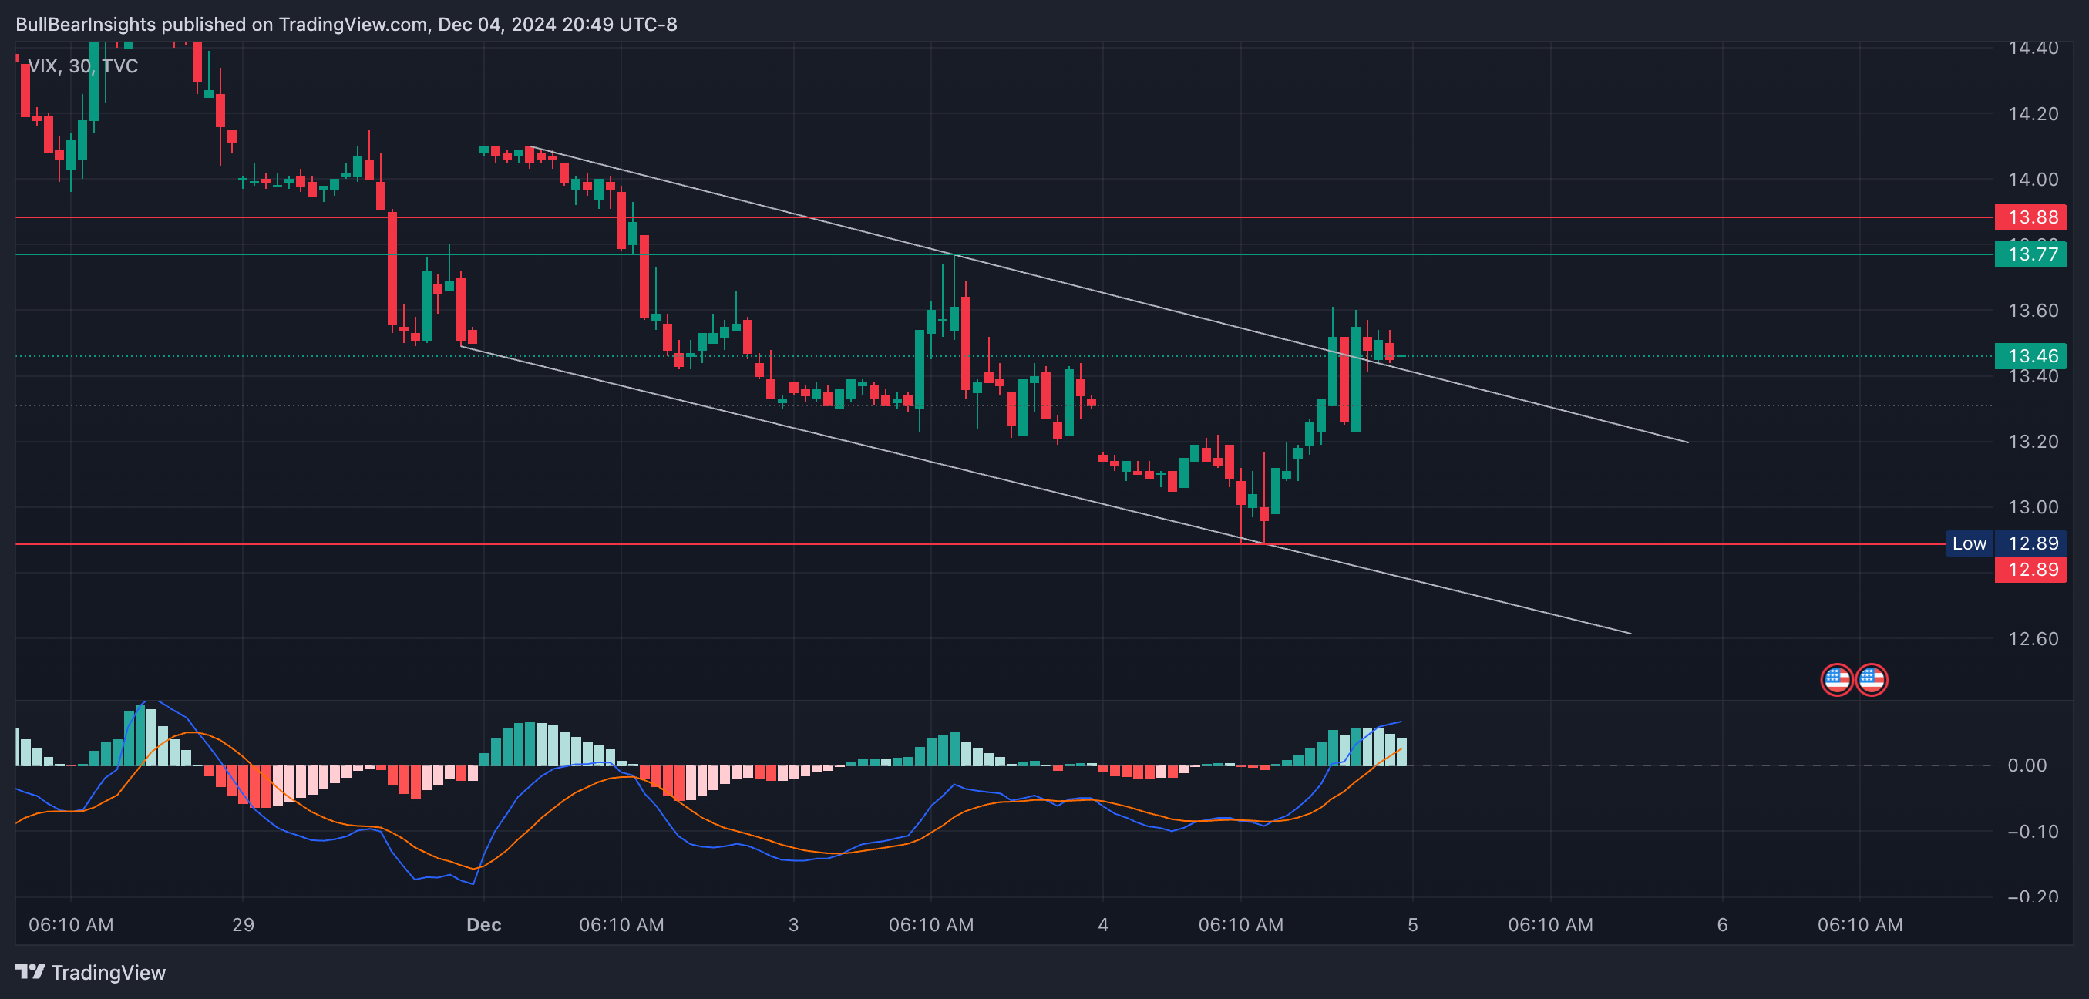Image resolution: width=2089 pixels, height=999 pixels.
Task: Click the 14.20 price axis value
Action: (x=2033, y=113)
